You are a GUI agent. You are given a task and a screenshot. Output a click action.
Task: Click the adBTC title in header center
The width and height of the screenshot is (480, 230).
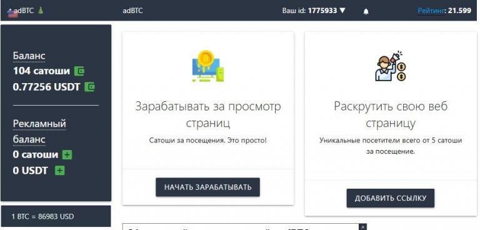132,11
